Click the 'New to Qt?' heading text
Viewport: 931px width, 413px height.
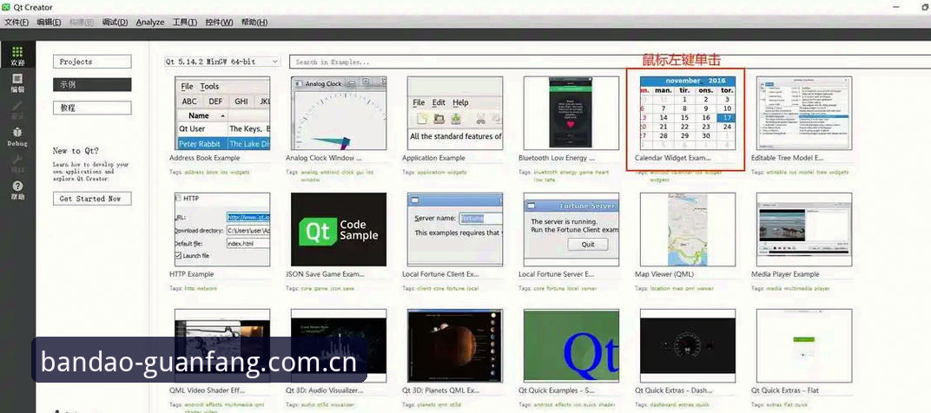pyautogui.click(x=76, y=151)
